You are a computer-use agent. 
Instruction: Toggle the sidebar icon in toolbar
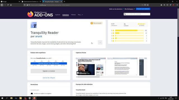pos(167,5)
